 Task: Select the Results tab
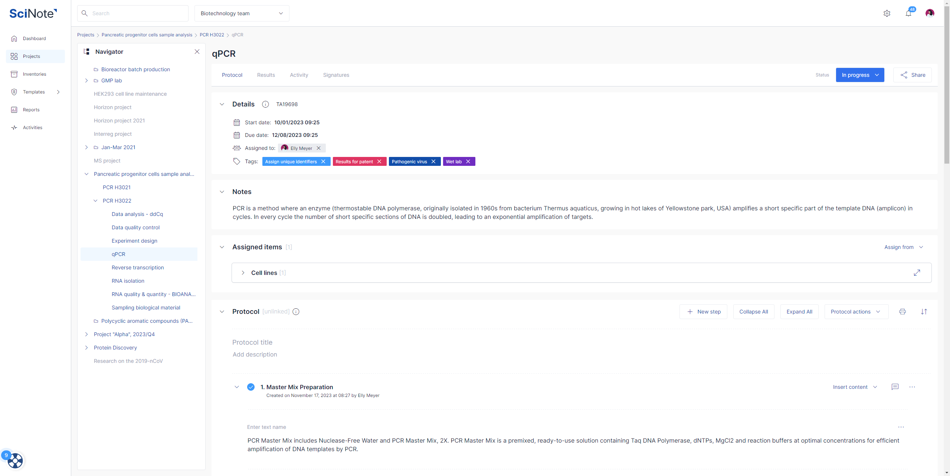(x=265, y=75)
